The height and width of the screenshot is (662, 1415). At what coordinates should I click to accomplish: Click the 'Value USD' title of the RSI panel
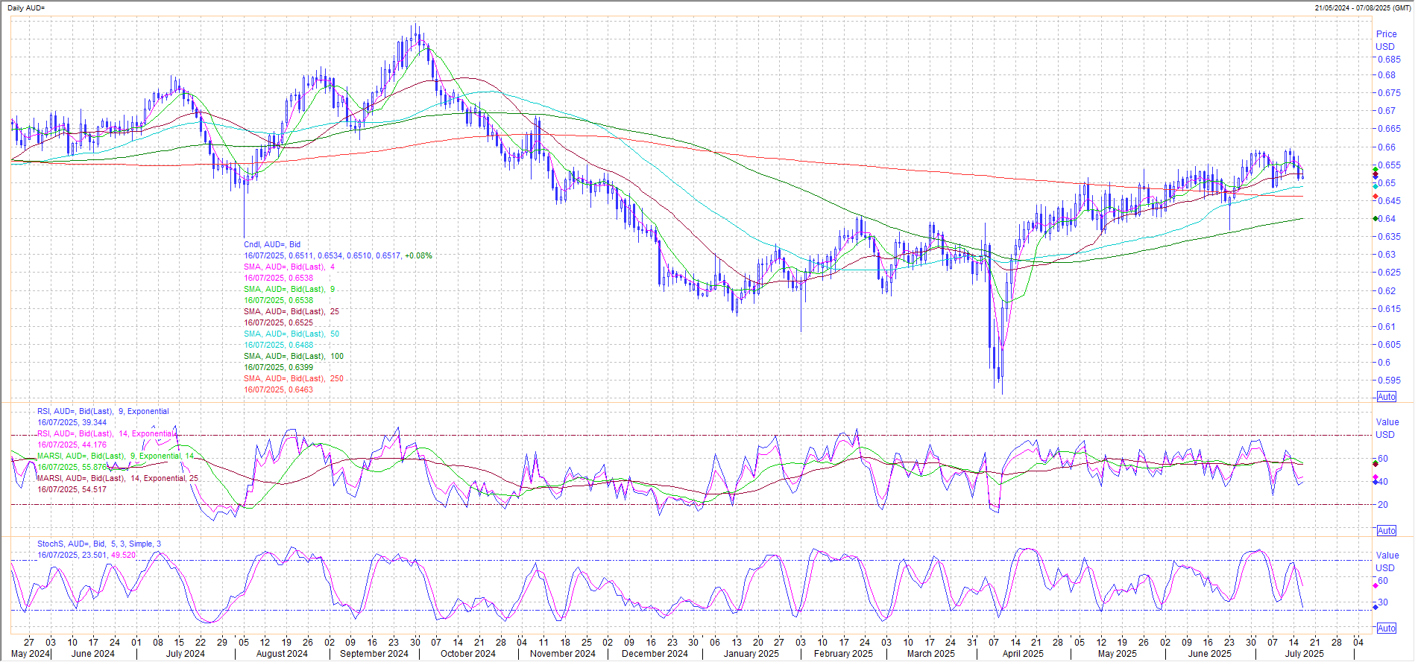[x=1387, y=428]
